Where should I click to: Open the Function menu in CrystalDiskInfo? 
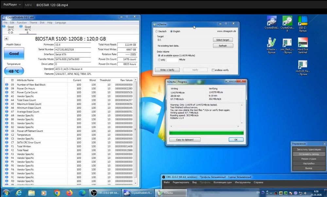pyautogui.click(x=22, y=22)
